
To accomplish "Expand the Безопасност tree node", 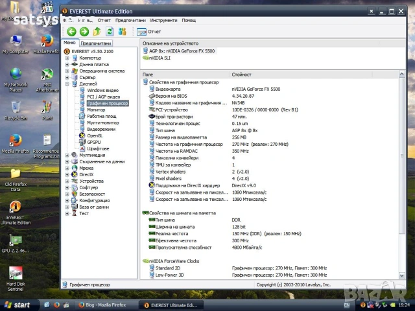I will pyautogui.click(x=67, y=194).
